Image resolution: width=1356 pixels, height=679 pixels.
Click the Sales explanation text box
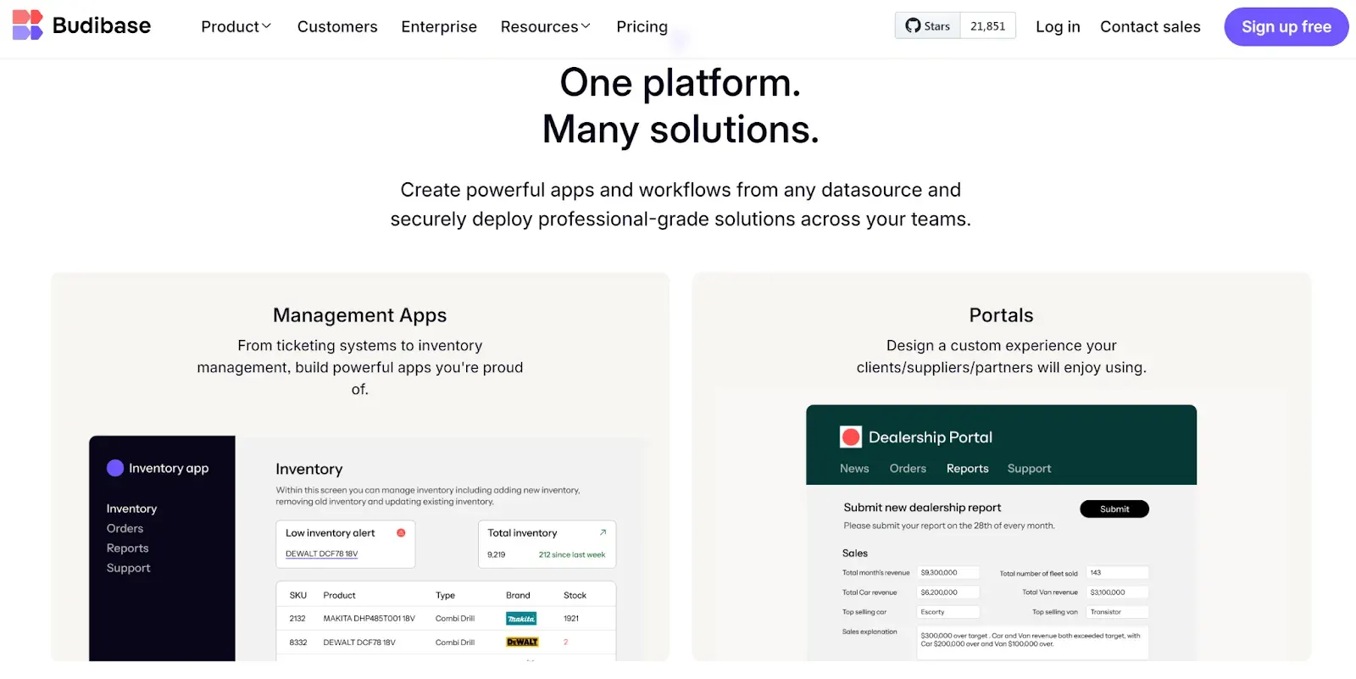[x=1033, y=642]
